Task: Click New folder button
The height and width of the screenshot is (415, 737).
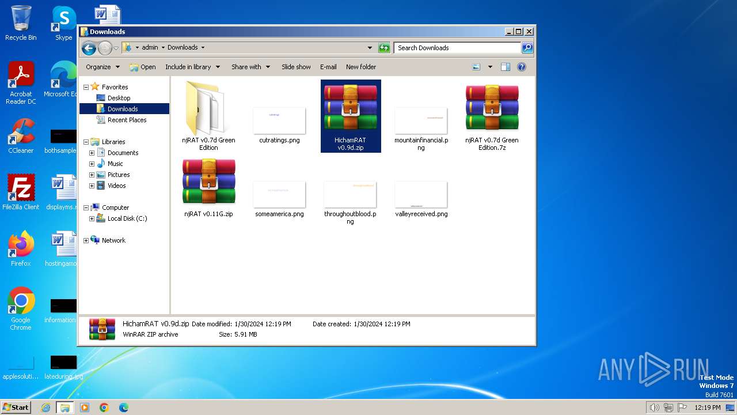Action: point(361,67)
